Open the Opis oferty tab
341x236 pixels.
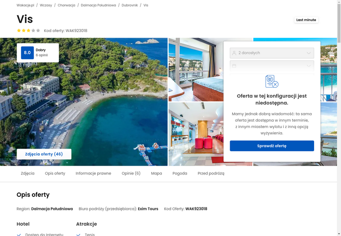(x=55, y=173)
